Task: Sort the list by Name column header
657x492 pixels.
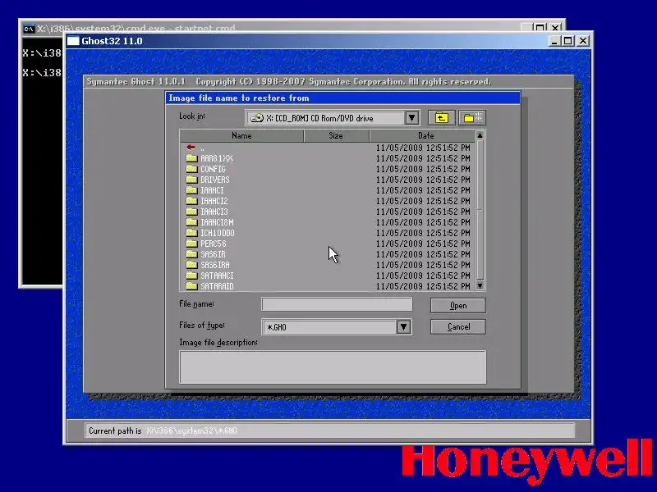Action: coord(241,135)
